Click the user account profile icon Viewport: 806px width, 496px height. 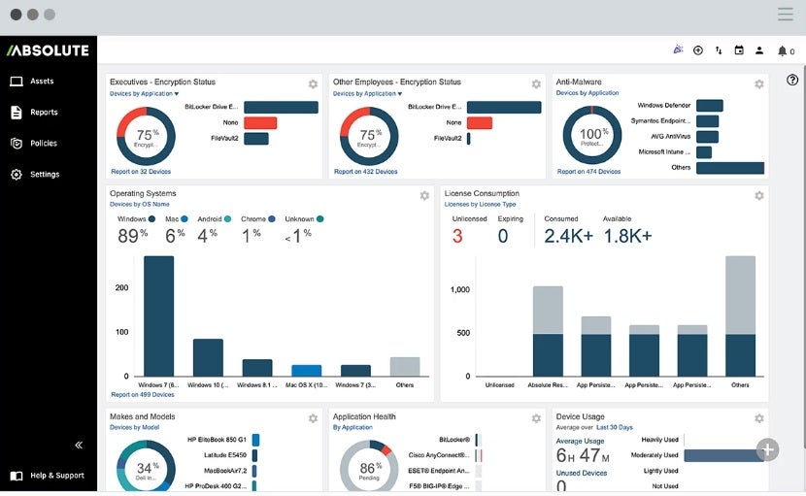coord(759,50)
